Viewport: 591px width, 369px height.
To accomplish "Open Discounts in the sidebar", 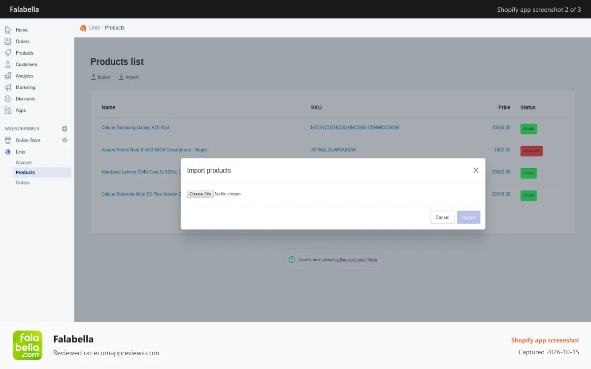I will click(x=26, y=99).
